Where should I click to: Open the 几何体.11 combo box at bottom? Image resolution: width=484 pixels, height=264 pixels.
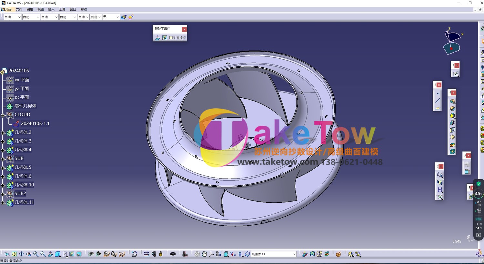point(274,254)
